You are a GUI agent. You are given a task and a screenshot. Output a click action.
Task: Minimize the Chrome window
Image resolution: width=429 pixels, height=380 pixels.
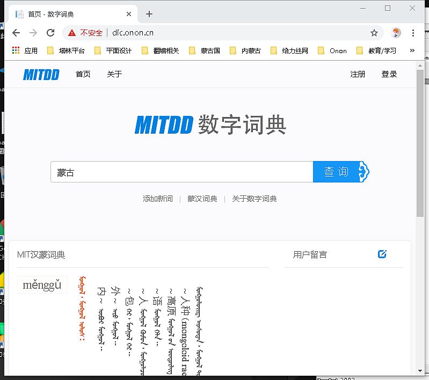coord(363,9)
